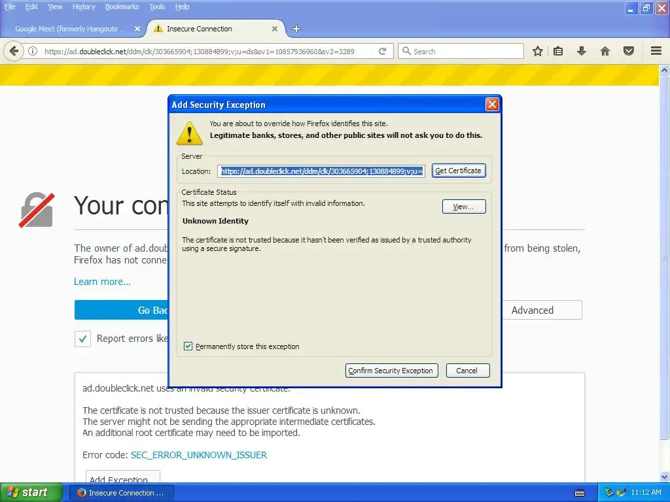
Task: Open Downloads arrow icon
Action: pyautogui.click(x=581, y=51)
